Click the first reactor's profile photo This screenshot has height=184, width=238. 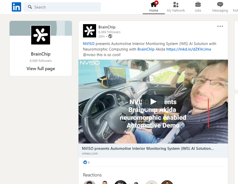click(x=89, y=182)
